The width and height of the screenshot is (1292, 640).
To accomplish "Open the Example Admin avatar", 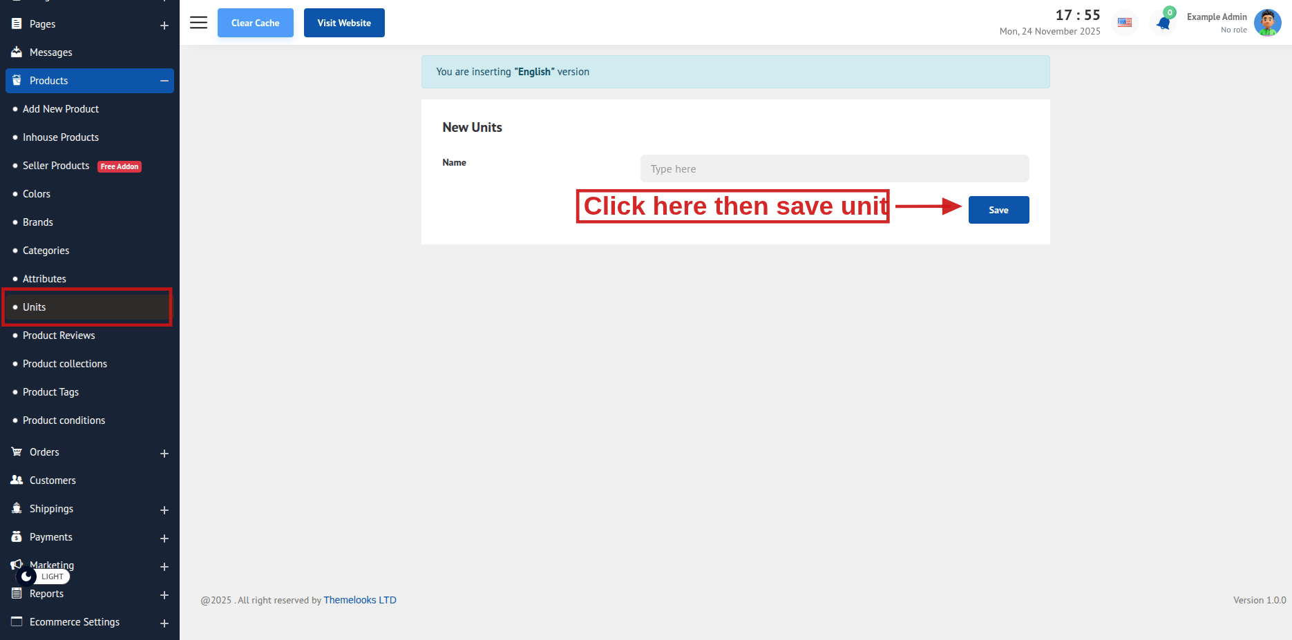I will (x=1267, y=23).
